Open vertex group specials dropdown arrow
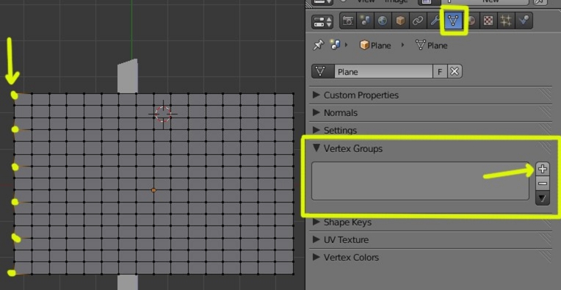 click(543, 198)
